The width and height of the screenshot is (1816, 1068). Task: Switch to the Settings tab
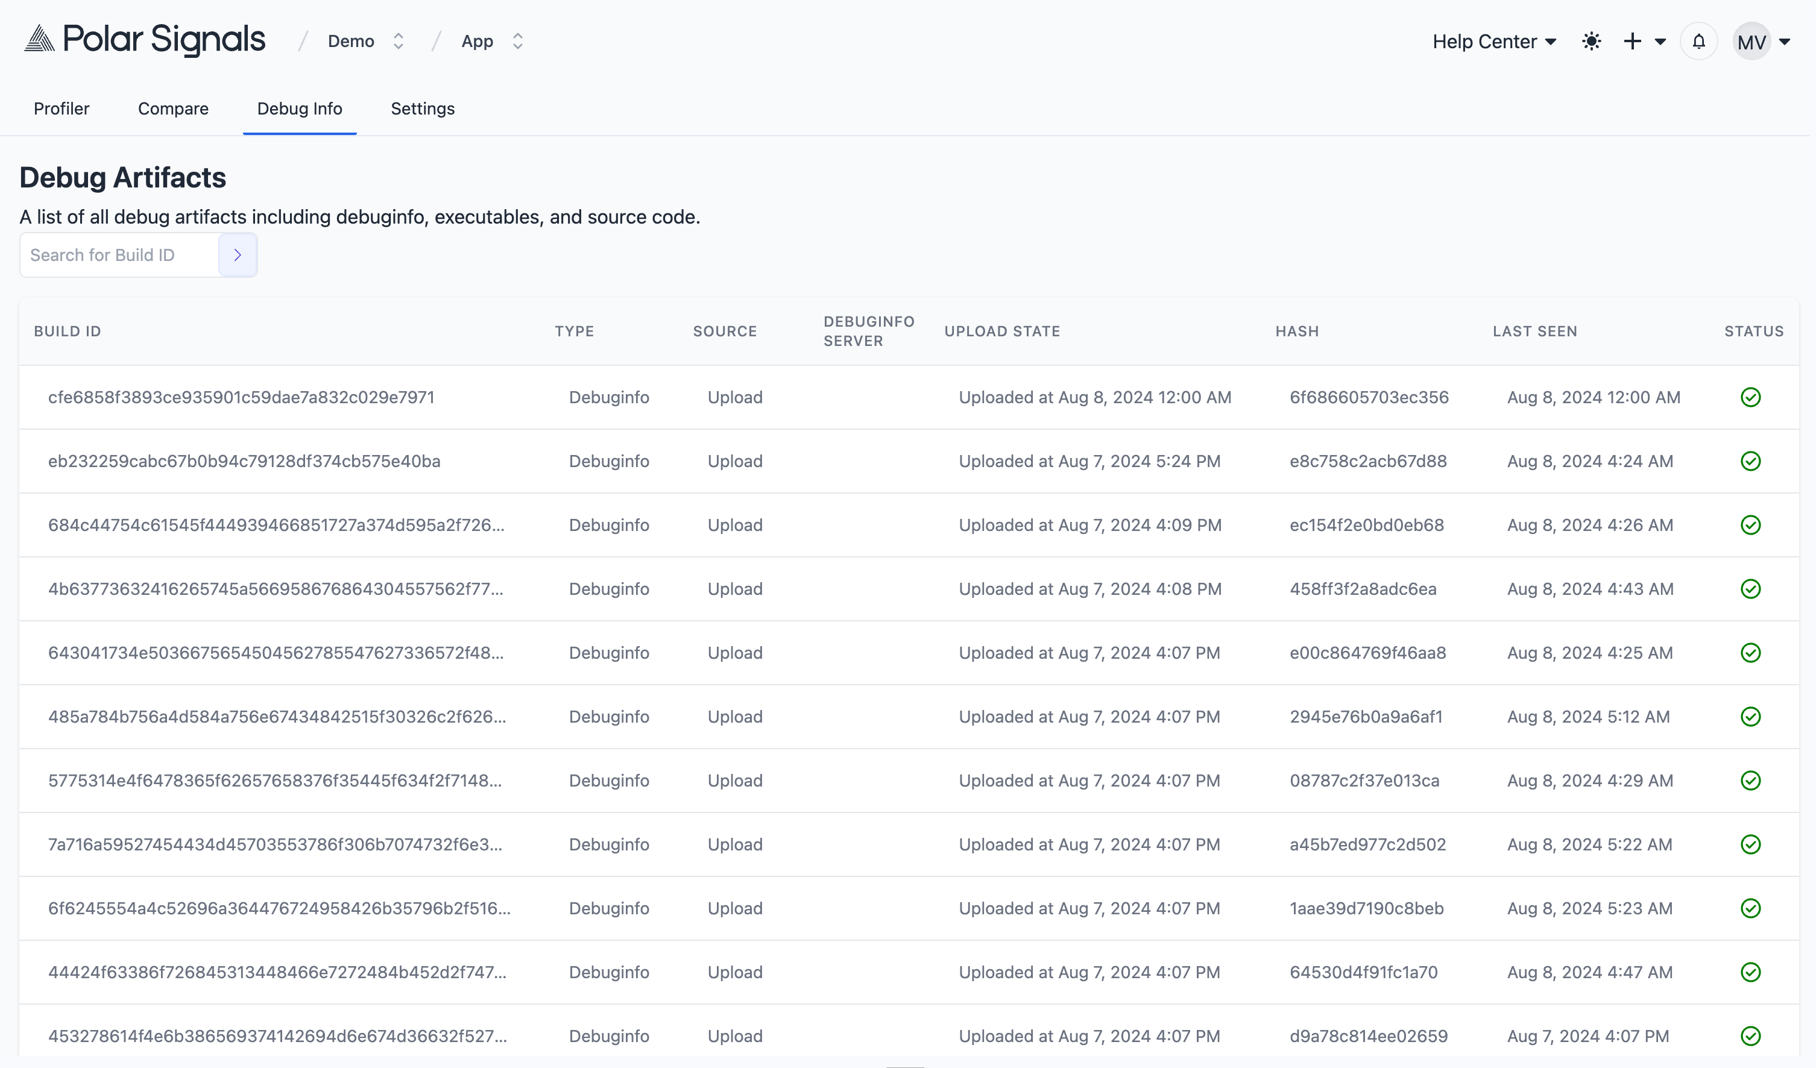tap(422, 108)
